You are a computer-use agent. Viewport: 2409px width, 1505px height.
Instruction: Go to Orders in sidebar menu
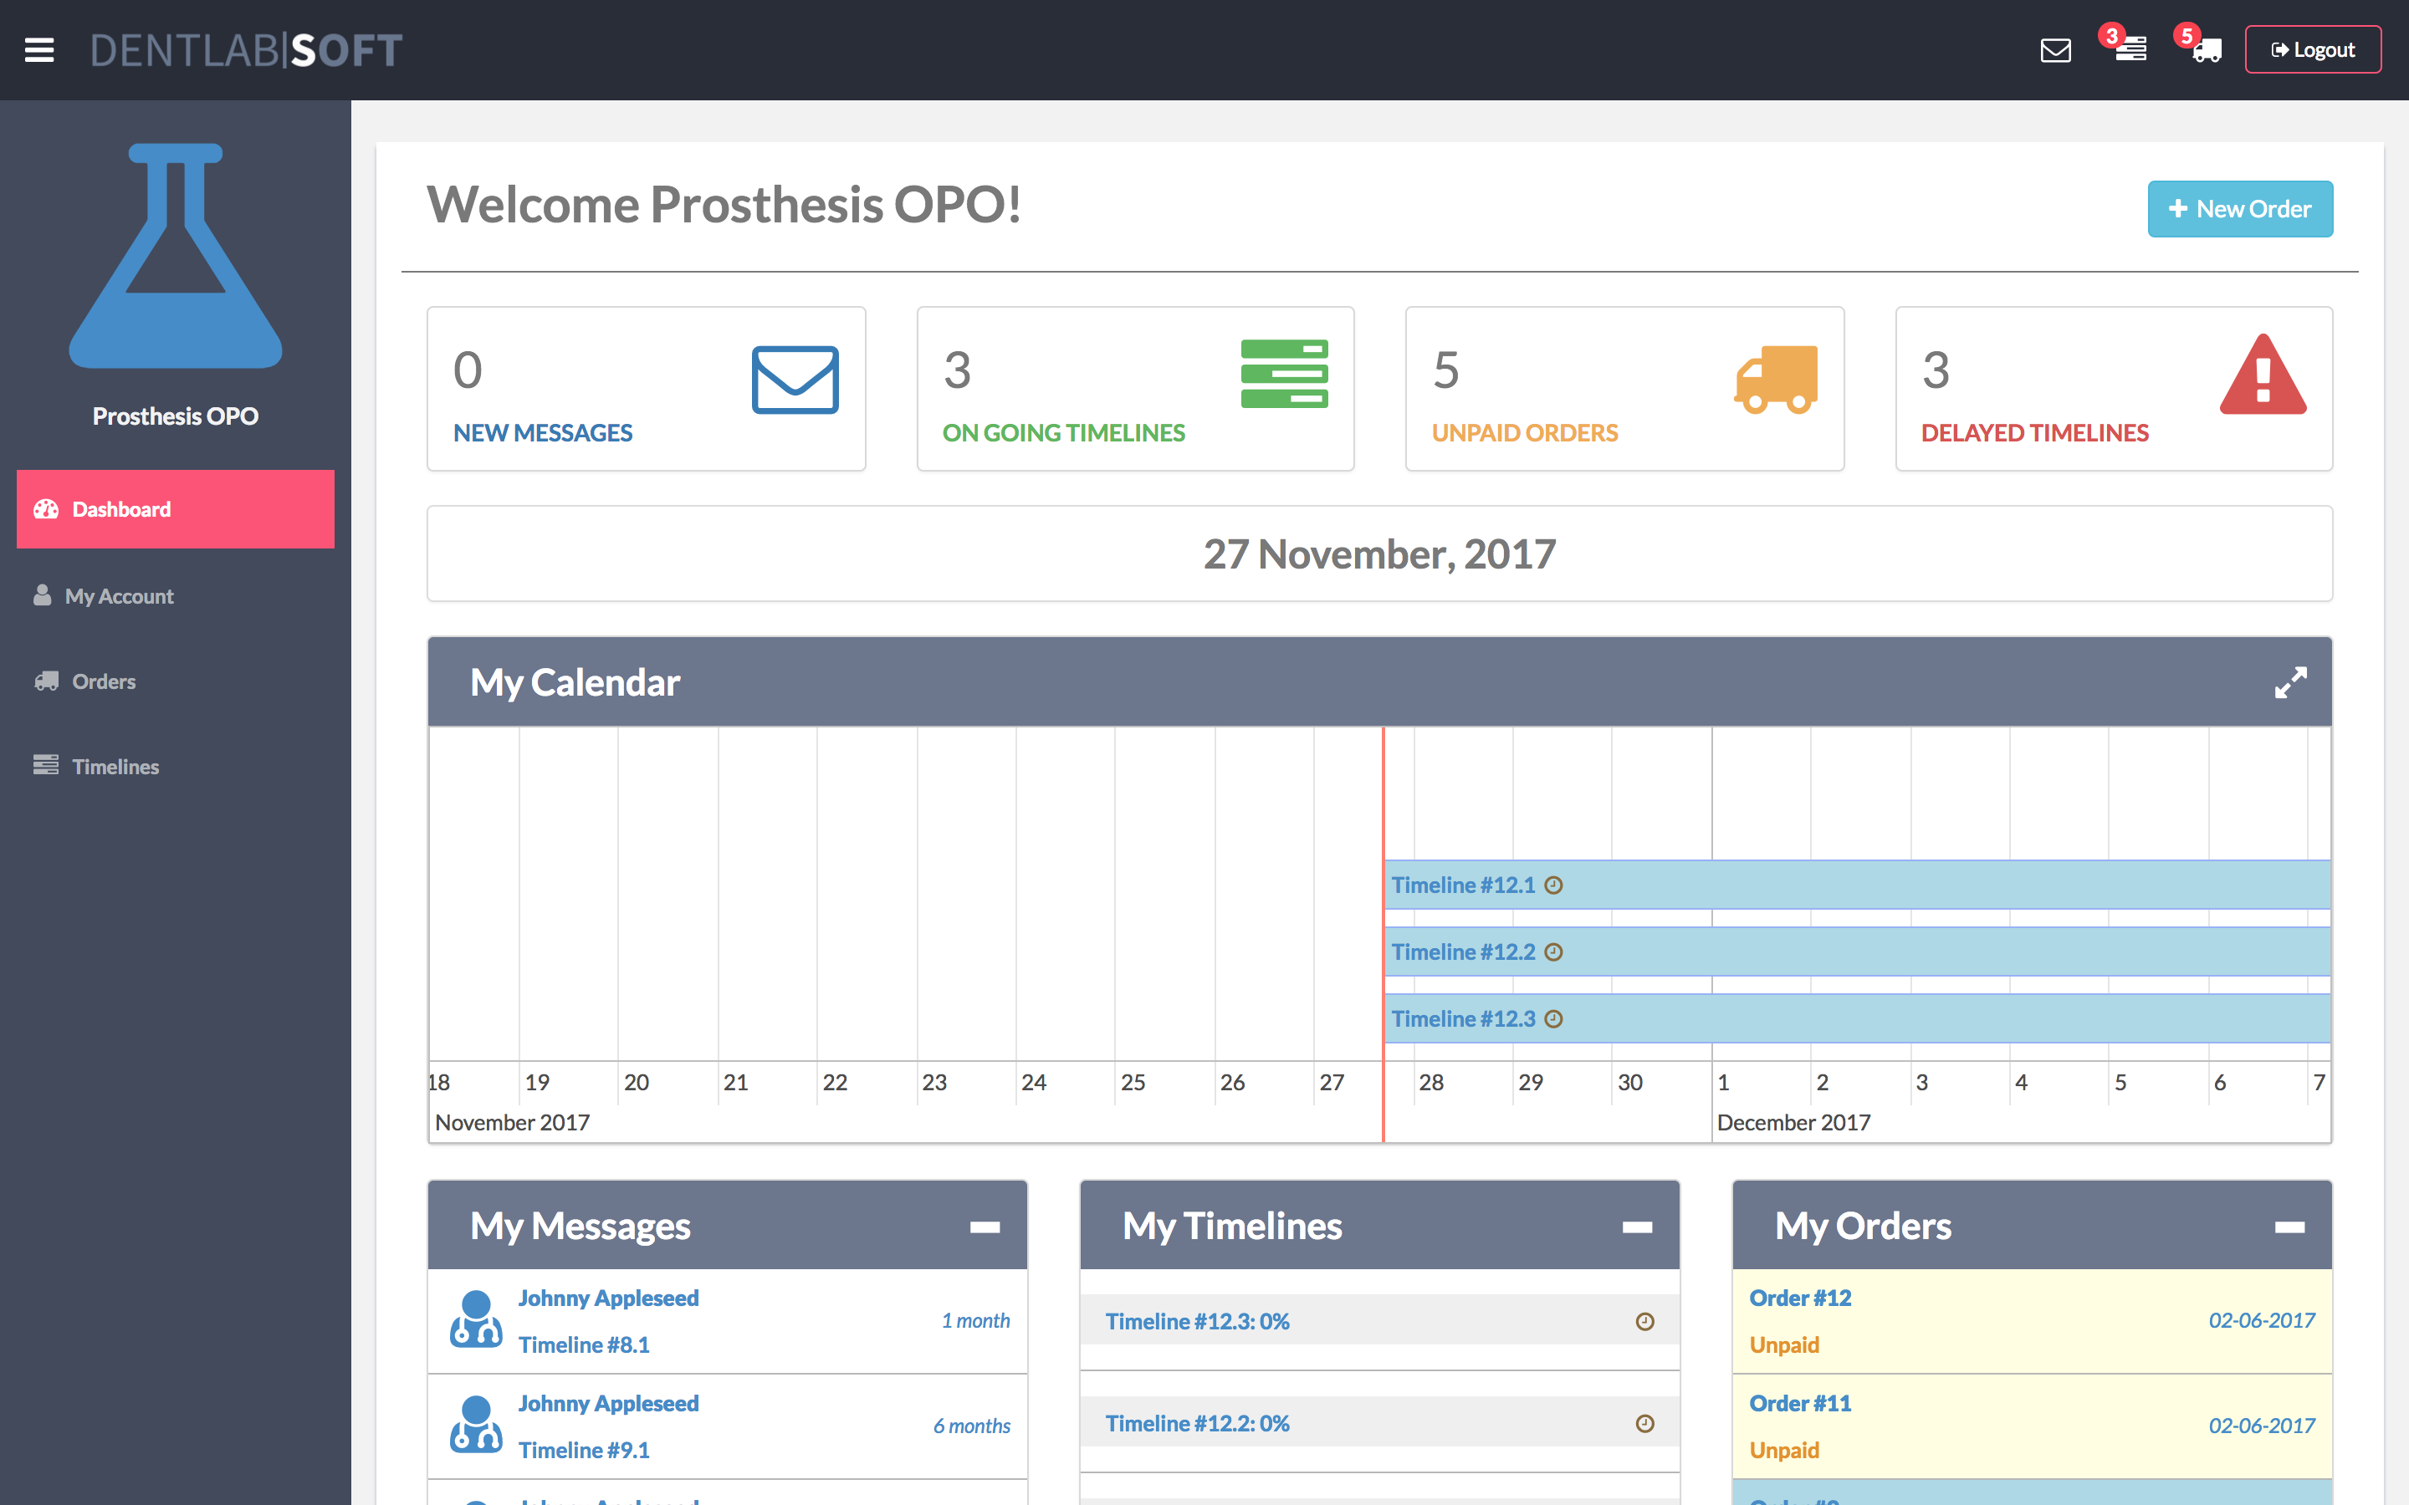(104, 681)
